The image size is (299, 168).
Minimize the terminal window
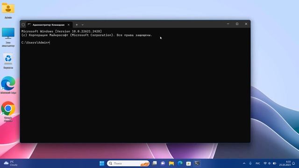[x=228, y=24]
